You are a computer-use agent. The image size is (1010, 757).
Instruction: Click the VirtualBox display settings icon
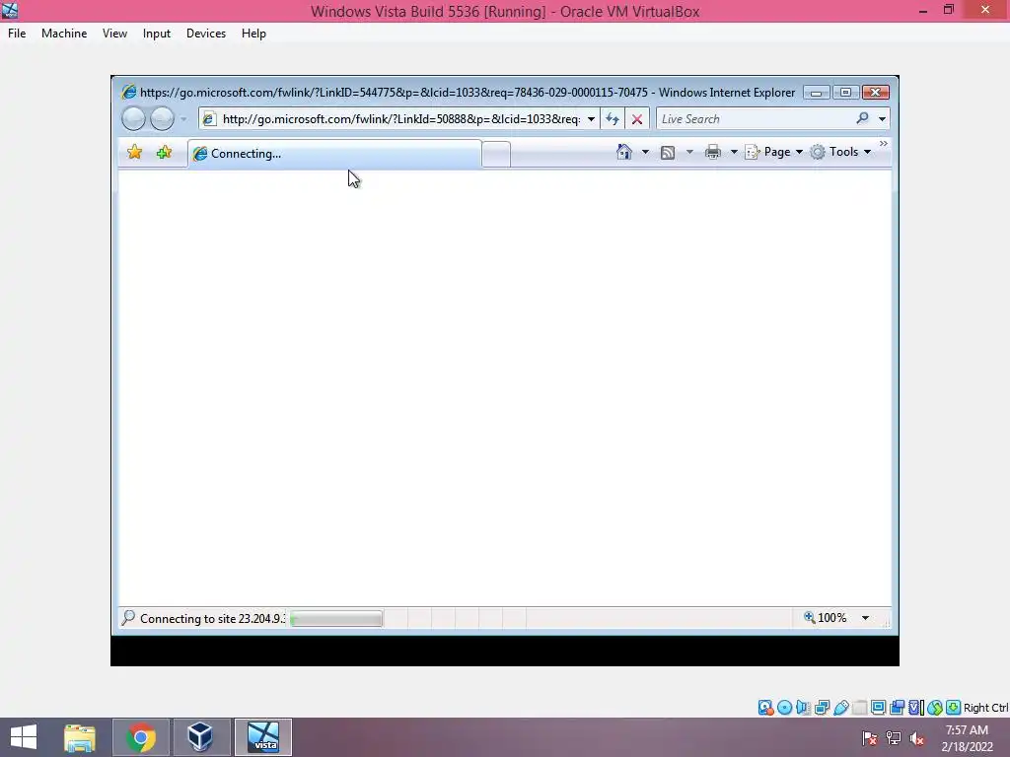pos(879,708)
